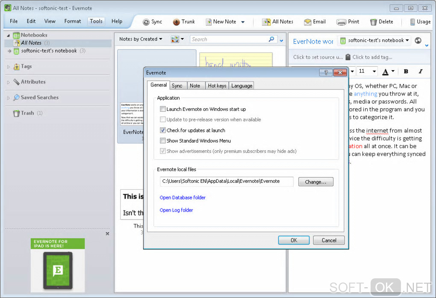The width and height of the screenshot is (436, 298).
Task: Click to set source URL field
Action: tap(318, 57)
